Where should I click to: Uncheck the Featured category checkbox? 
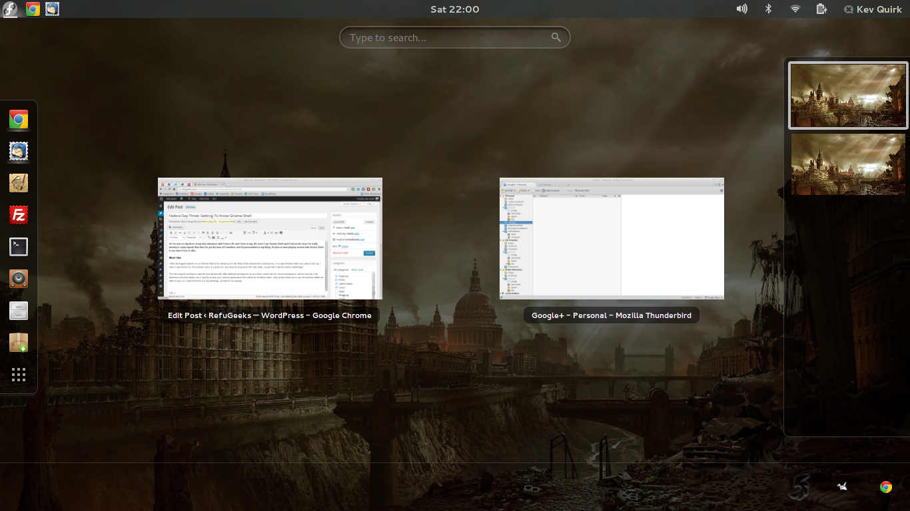click(x=336, y=276)
